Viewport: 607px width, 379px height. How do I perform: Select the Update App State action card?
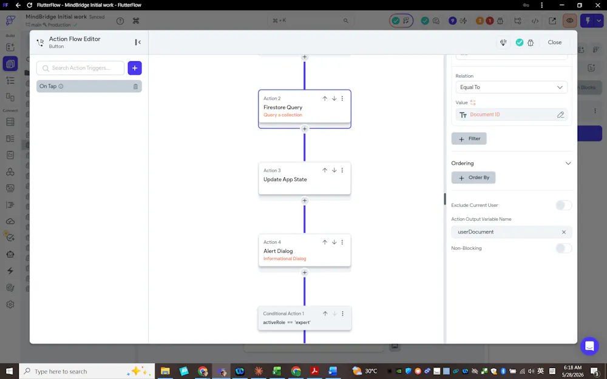click(305, 178)
